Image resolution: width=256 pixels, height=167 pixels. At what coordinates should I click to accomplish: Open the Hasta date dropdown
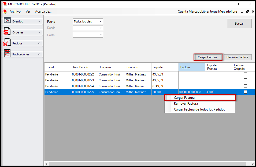(101, 35)
